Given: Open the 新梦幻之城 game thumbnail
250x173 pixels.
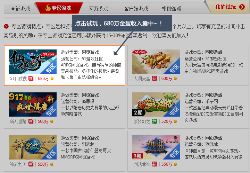Looking at the screenshot, I should 156,104.
